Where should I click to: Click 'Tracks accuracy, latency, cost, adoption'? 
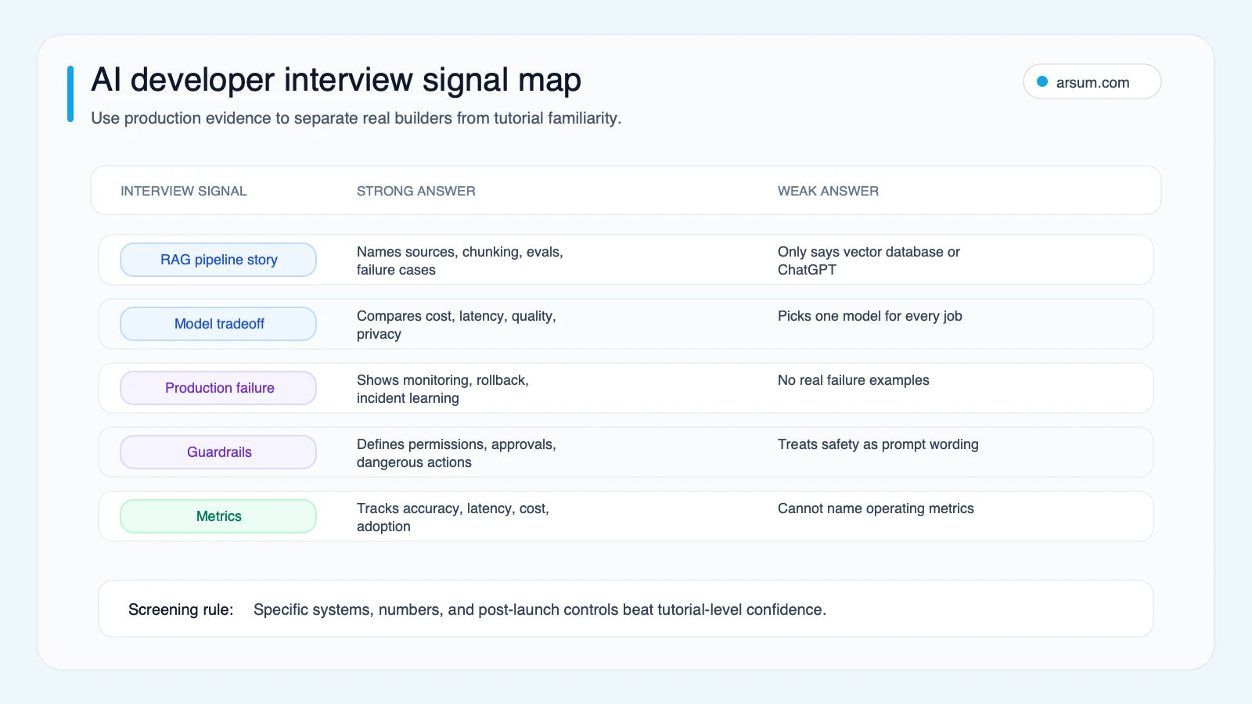pyautogui.click(x=453, y=517)
